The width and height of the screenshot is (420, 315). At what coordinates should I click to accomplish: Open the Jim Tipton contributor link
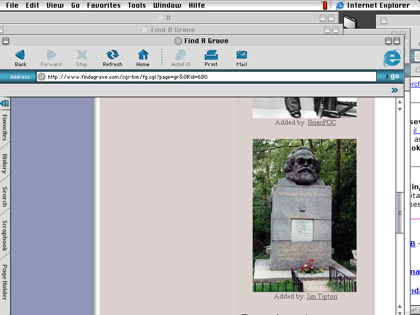(x=322, y=296)
